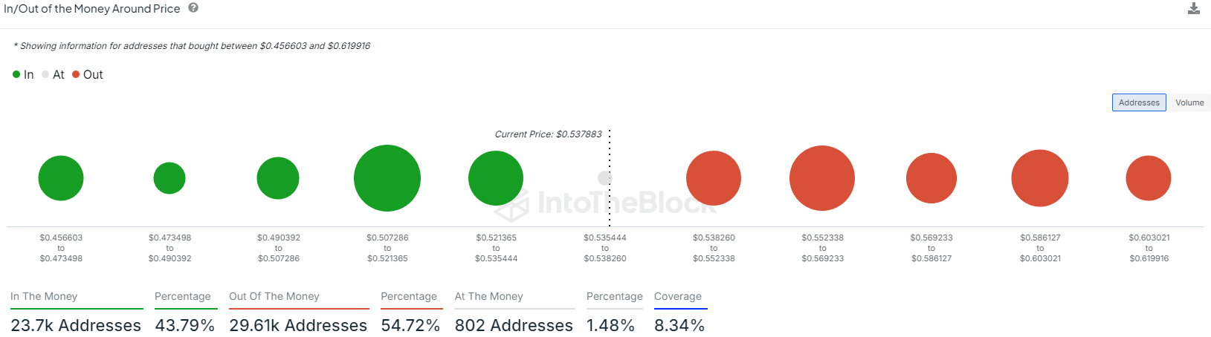Select the largest red bubble at $0.552338
Viewport: 1211px width, 337px height.
822,178
